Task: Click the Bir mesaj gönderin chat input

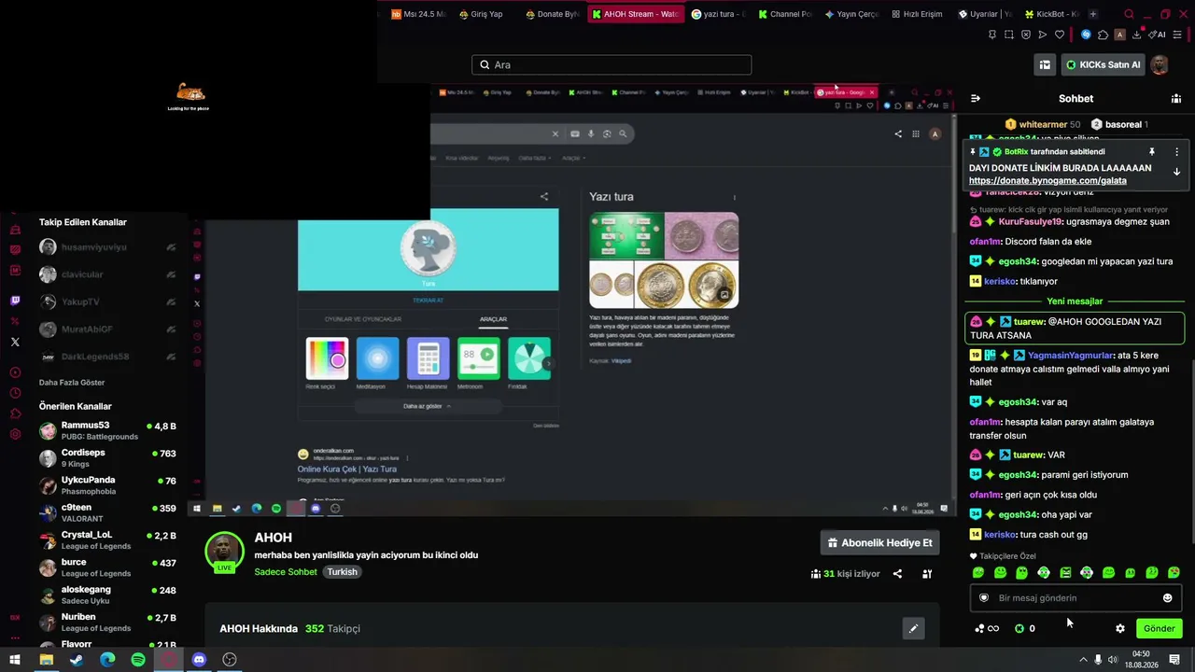Action: tap(1075, 598)
